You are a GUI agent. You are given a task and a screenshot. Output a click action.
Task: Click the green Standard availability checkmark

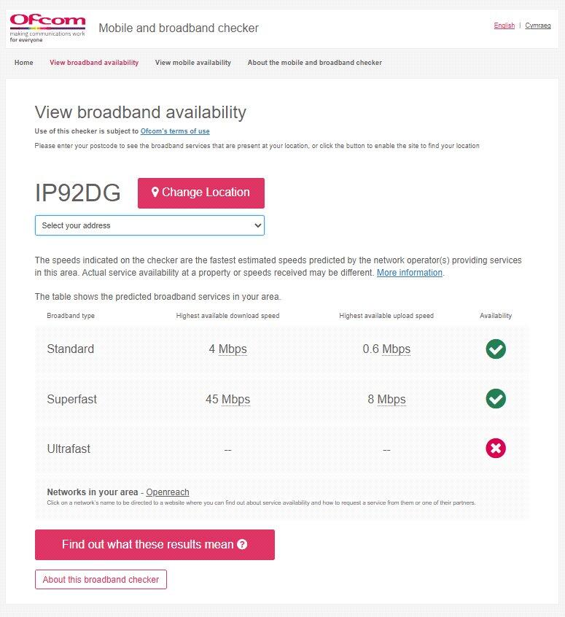(x=496, y=349)
